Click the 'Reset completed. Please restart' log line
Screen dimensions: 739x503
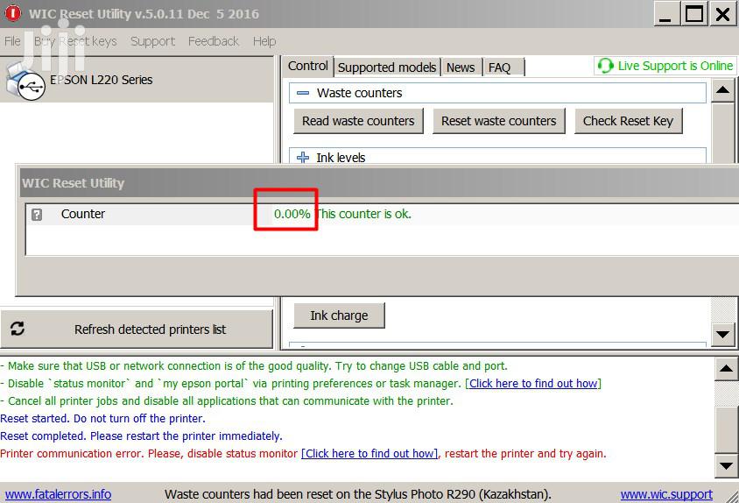(x=141, y=436)
